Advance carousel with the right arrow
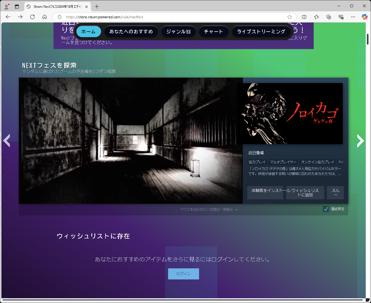This screenshot has width=371, height=303. coord(360,141)
